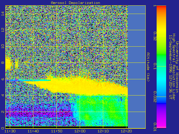Click the 'Altitude (km)' axis title
Image resolution: width=179 pixels, height=134 pixels.
coord(148,67)
